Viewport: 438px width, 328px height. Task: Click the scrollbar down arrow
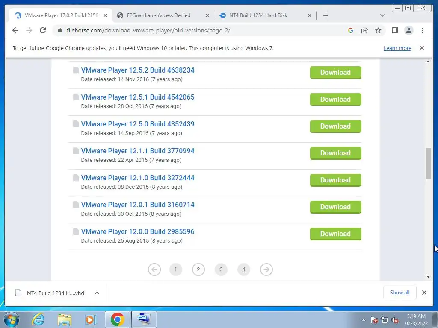(x=428, y=277)
